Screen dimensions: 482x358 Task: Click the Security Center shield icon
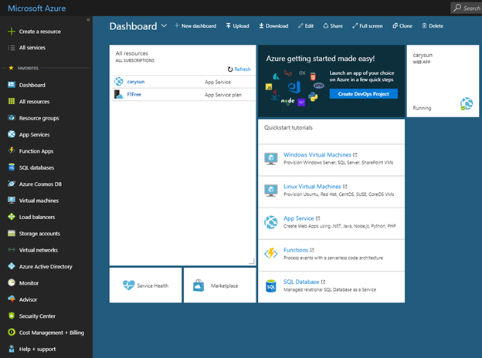11,316
